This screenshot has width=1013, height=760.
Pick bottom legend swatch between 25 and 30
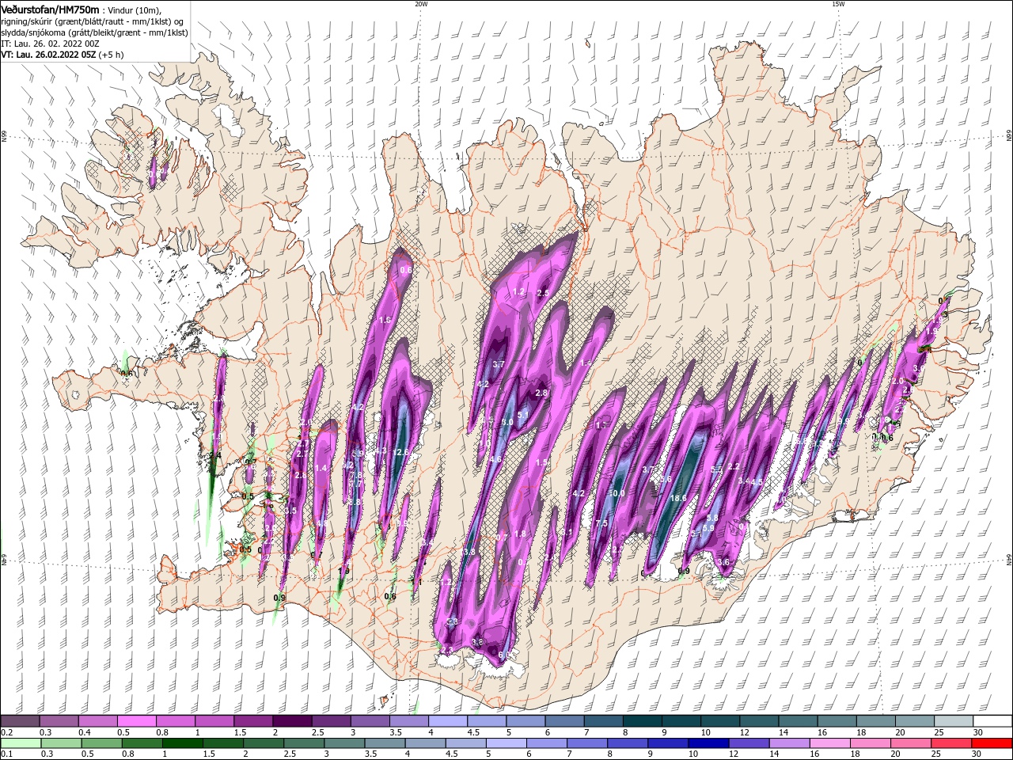tap(953, 743)
